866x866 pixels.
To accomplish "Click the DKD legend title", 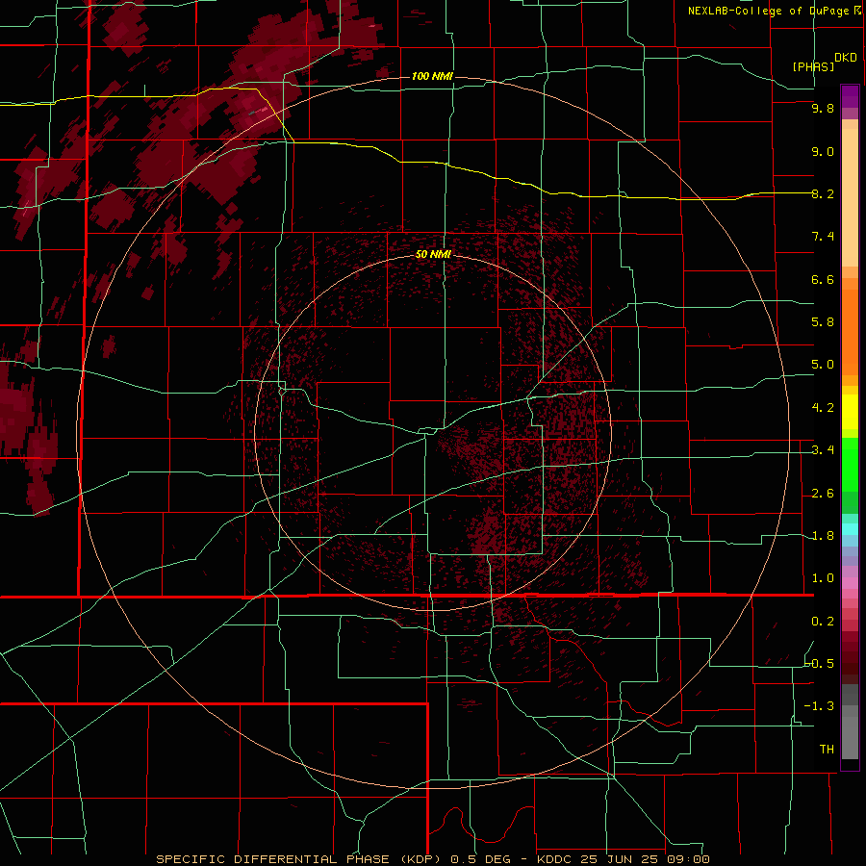I will pos(846,58).
